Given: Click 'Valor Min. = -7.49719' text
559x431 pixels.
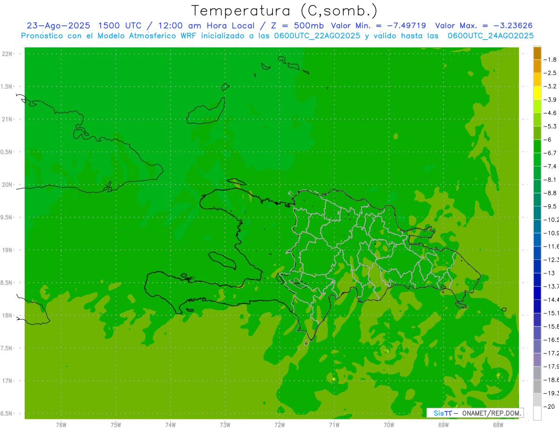Looking at the screenshot, I should (378, 26).
